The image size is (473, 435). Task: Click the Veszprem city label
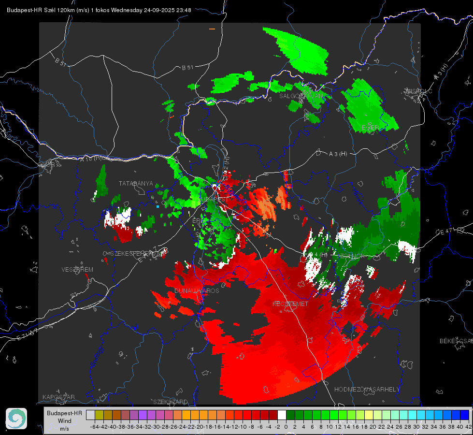click(77, 269)
